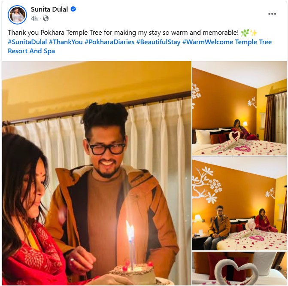Click the post caption text
This screenshot has height=286, width=288.
123,33
